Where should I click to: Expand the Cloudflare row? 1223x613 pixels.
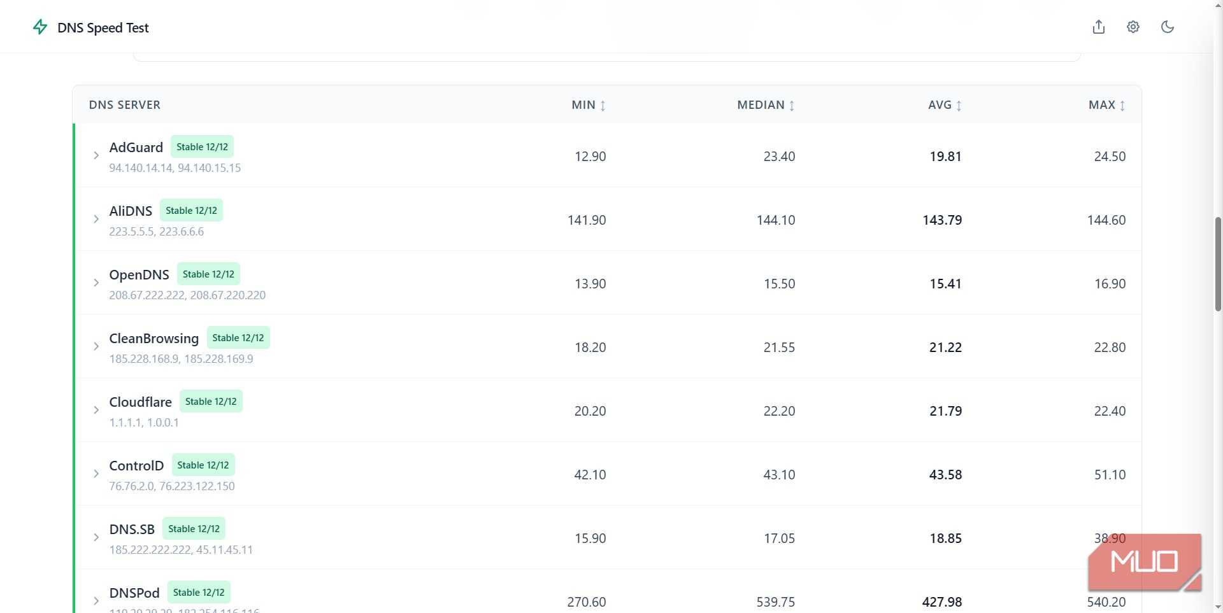[x=96, y=410]
